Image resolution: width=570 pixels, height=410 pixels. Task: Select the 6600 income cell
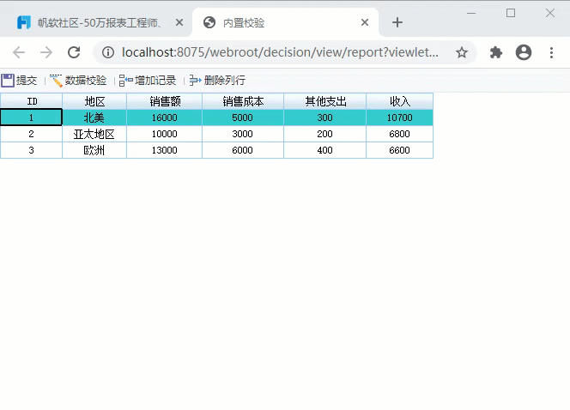coord(399,150)
